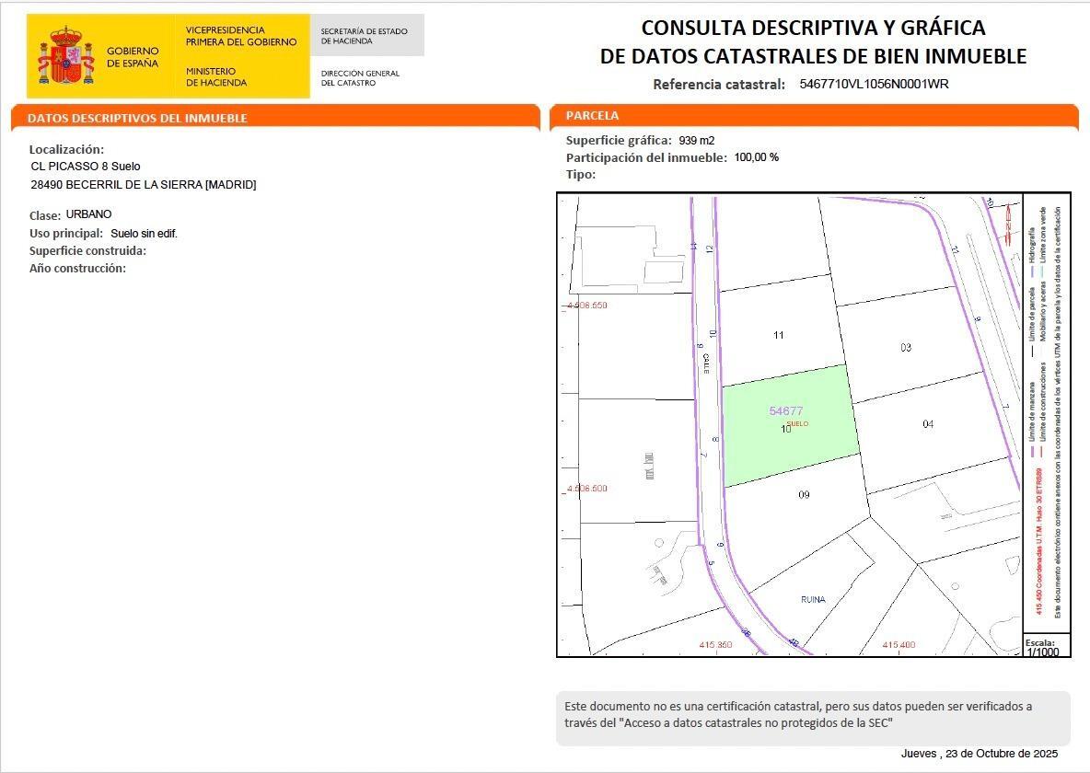Click the red north arrow on map
This screenshot has height=773, width=1090.
(x=1008, y=219)
